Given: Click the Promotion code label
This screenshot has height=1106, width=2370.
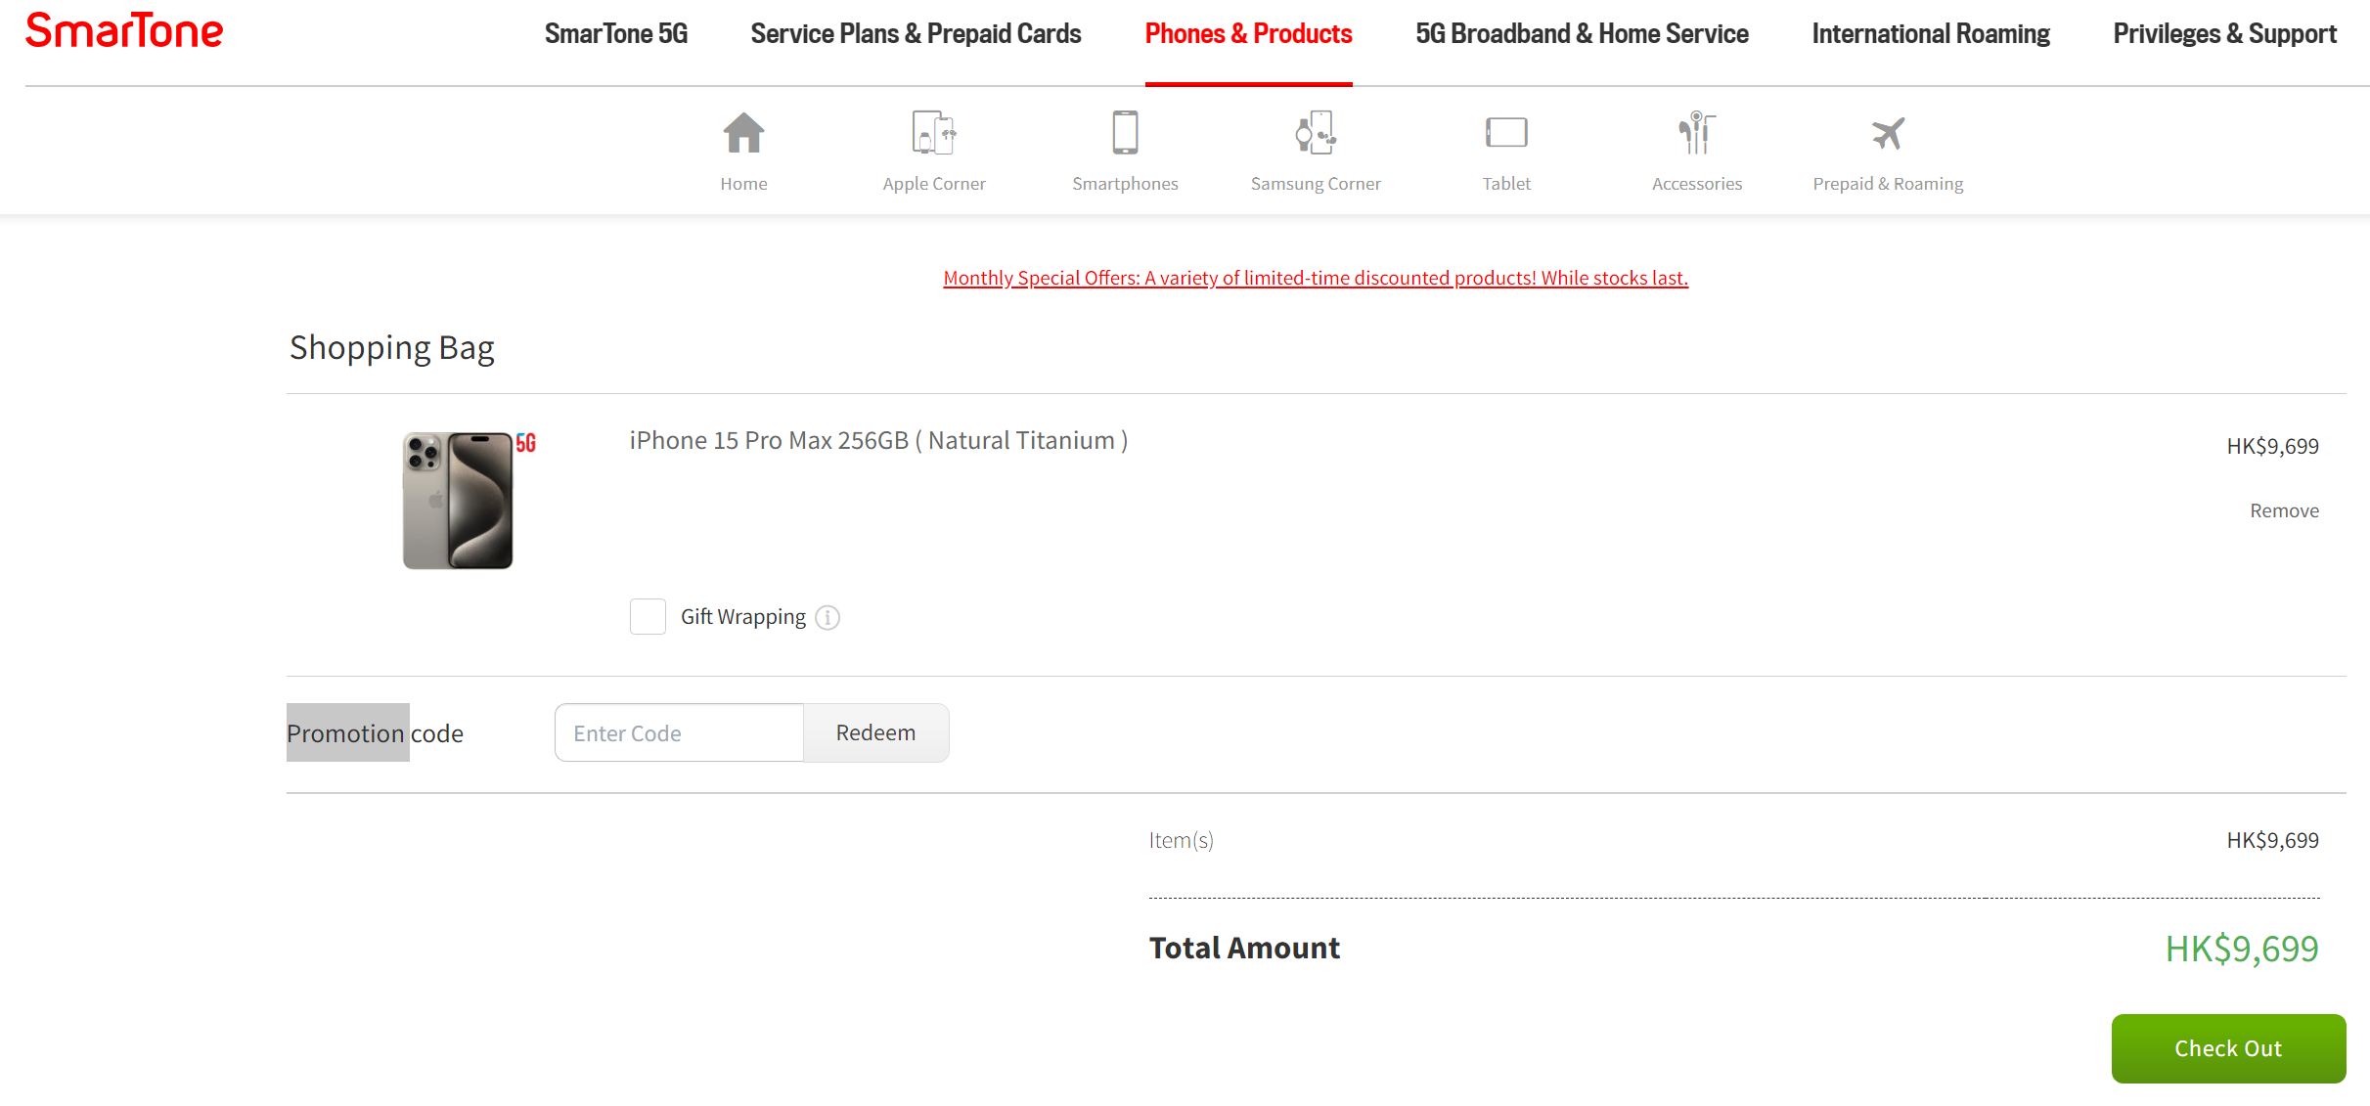Looking at the screenshot, I should tap(375, 733).
